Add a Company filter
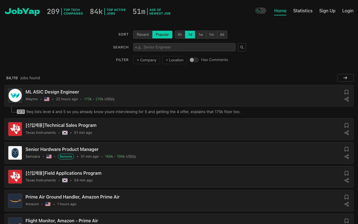Screen dimensions: 358x224 (147, 60)
